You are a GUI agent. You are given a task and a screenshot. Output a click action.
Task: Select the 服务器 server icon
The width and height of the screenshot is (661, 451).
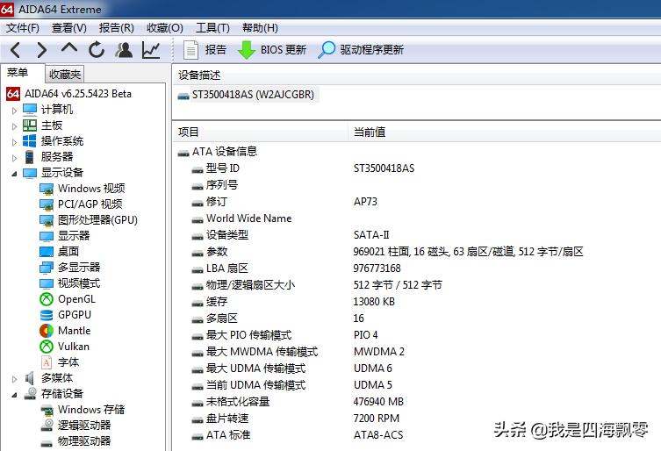30,157
